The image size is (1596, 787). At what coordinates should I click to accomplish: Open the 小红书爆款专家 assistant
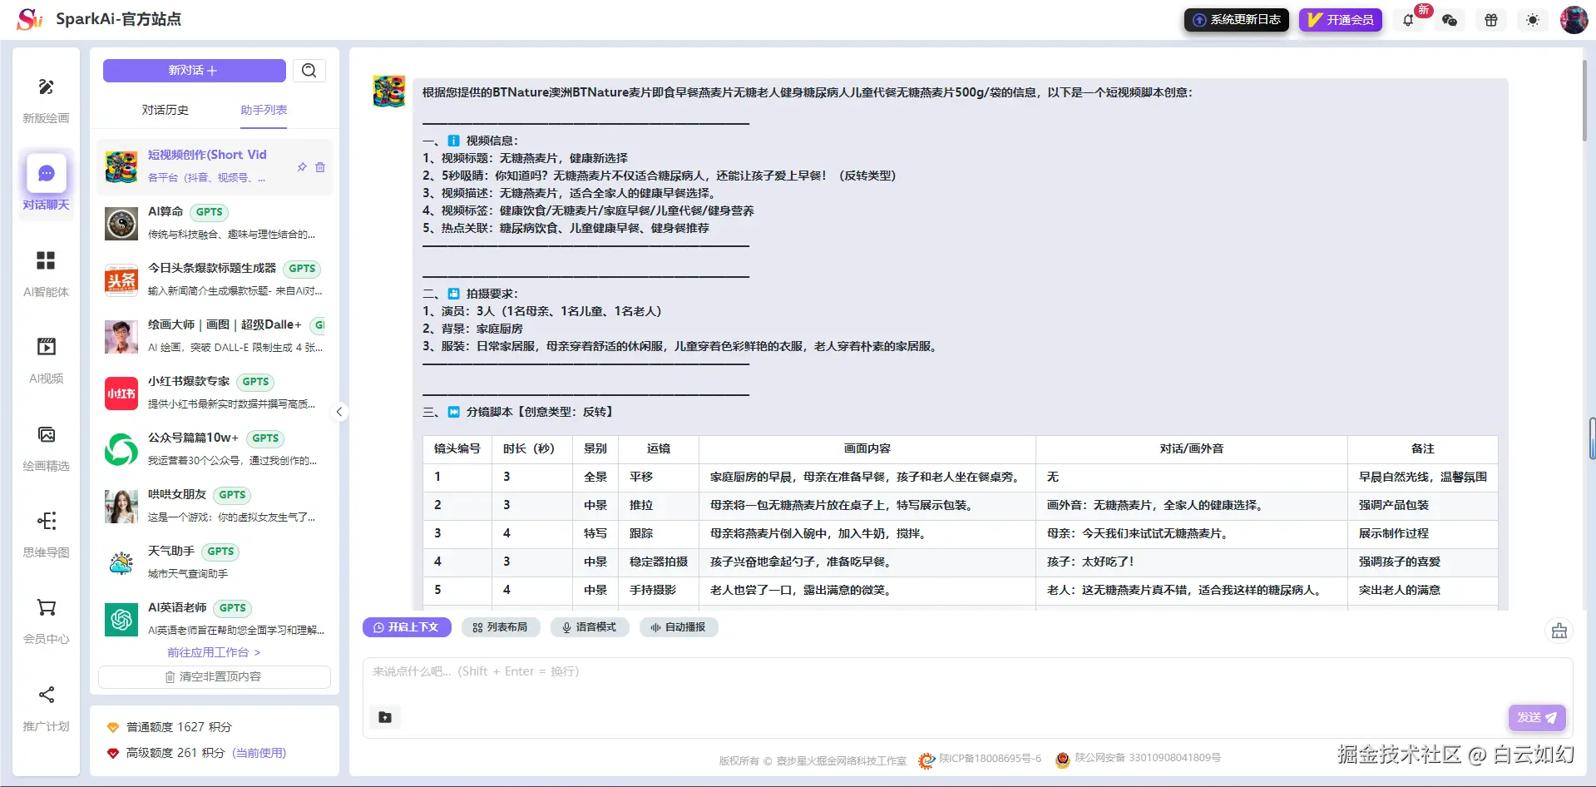215,393
